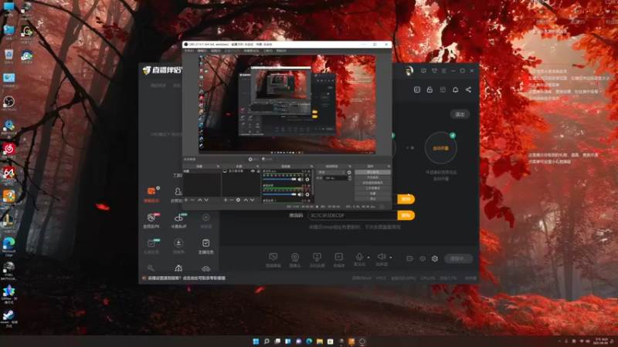618x347 pixels.
Task: Open transition properties gear in OBS
Action: click(349, 172)
